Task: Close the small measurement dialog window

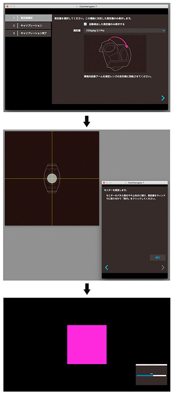Action: (x=104, y=183)
